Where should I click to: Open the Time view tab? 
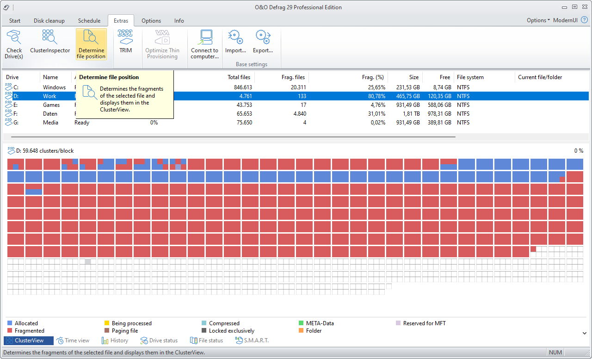coord(73,340)
